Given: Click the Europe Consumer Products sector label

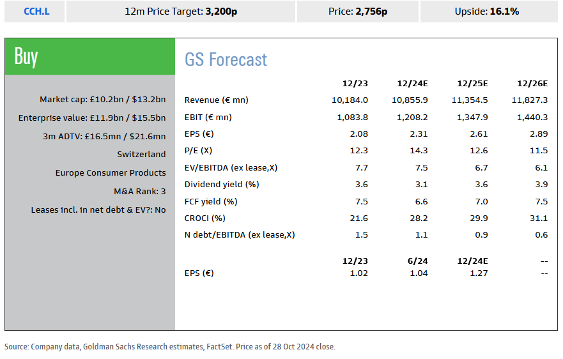Looking at the screenshot, I should point(110,173).
